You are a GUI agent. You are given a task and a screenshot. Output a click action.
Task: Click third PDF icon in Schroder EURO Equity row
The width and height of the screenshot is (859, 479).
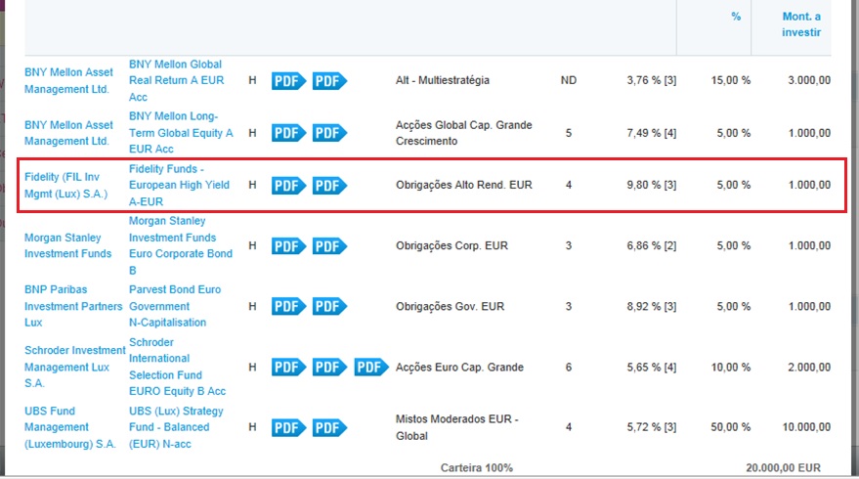pyautogui.click(x=370, y=368)
